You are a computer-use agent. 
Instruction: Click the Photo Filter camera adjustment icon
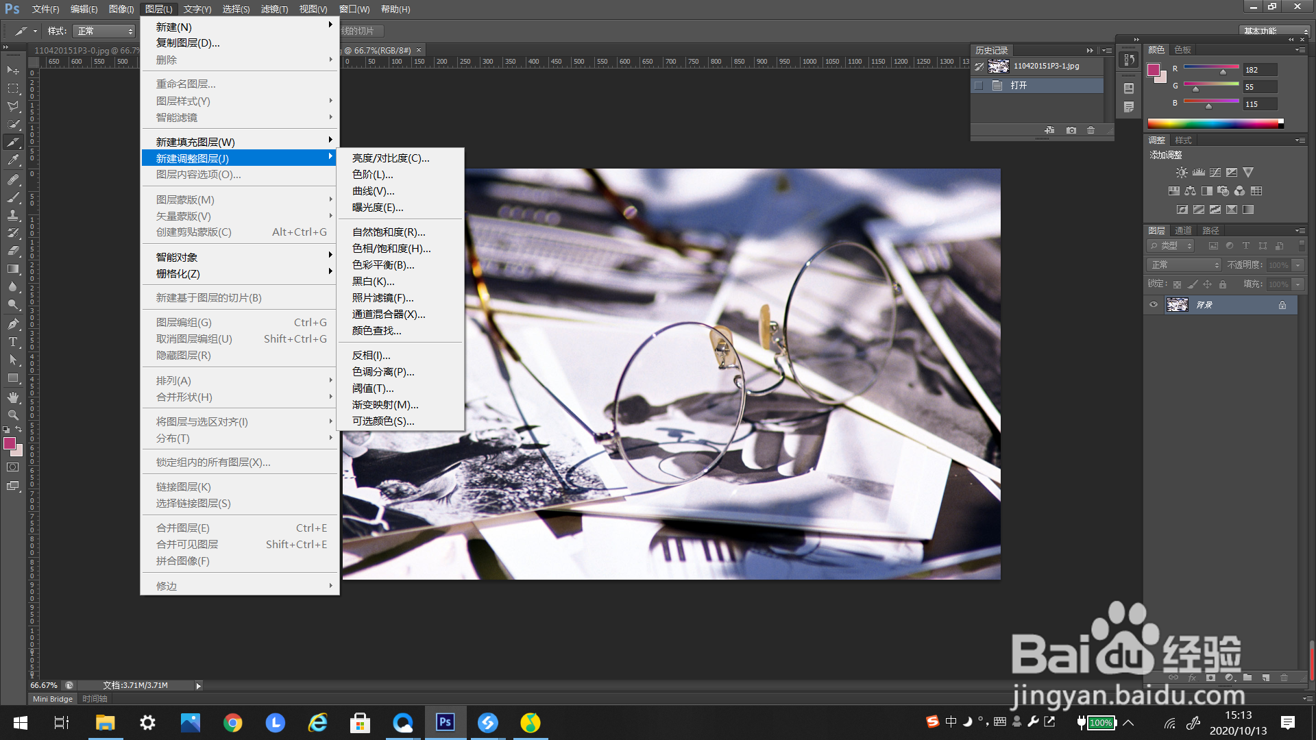coord(1223,191)
